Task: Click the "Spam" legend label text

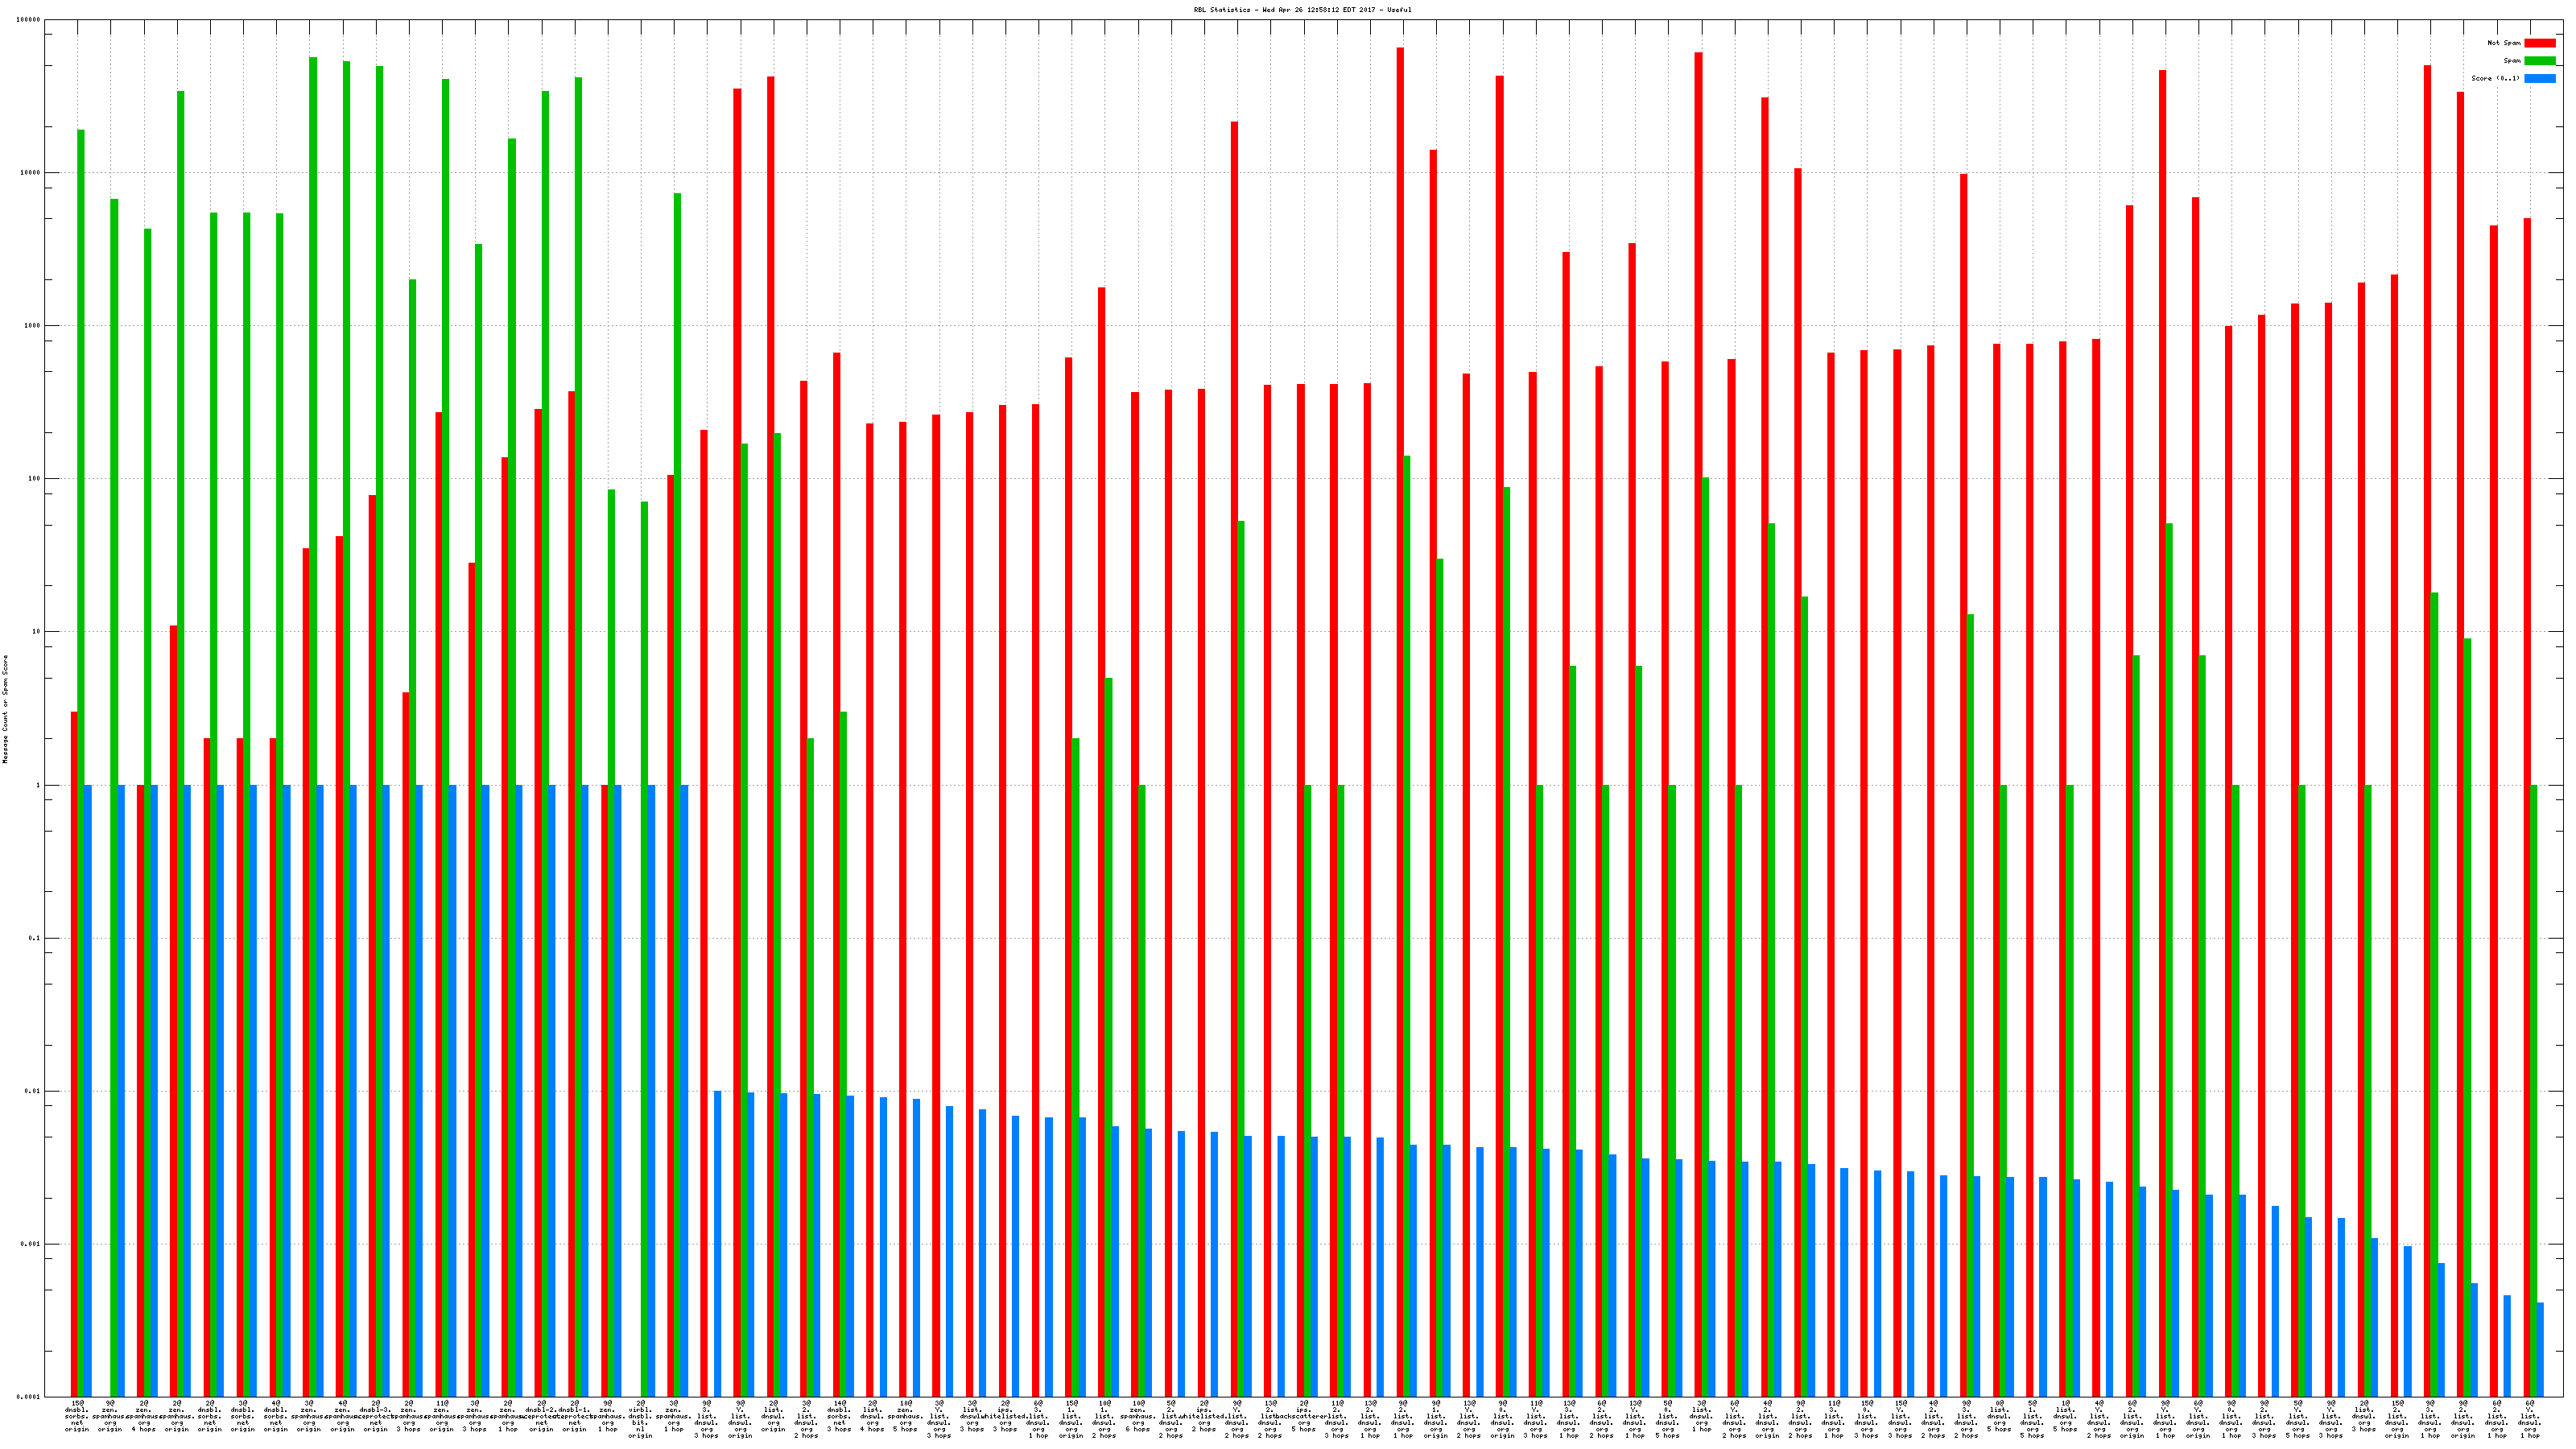Action: click(2512, 61)
